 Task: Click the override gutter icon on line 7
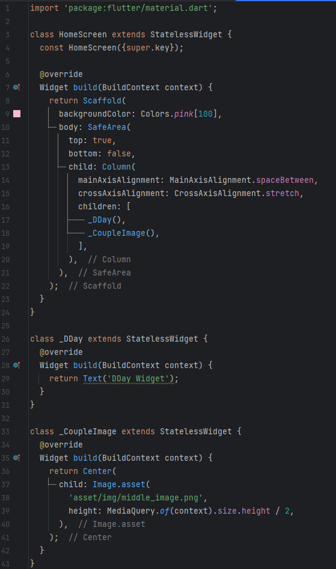(17, 87)
